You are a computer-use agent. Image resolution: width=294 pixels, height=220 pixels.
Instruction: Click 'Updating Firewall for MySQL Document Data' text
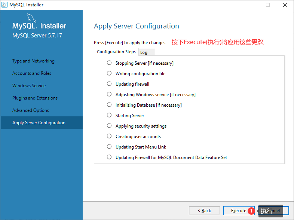pyautogui.click(x=171, y=158)
